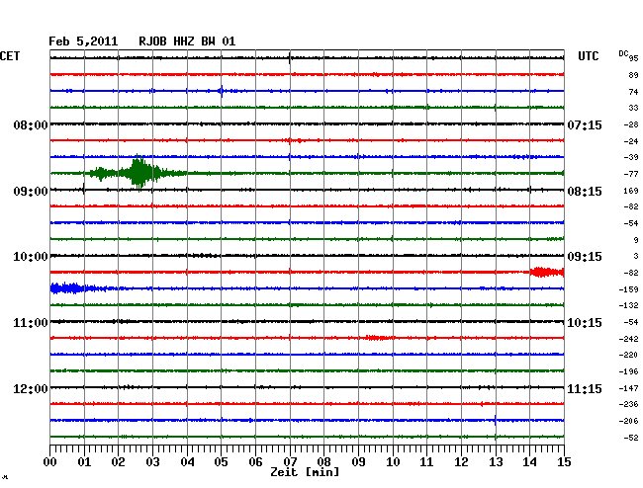The width and height of the screenshot is (643, 488).
Task: Click the date label Feb 5,2011
Action: click(x=83, y=41)
